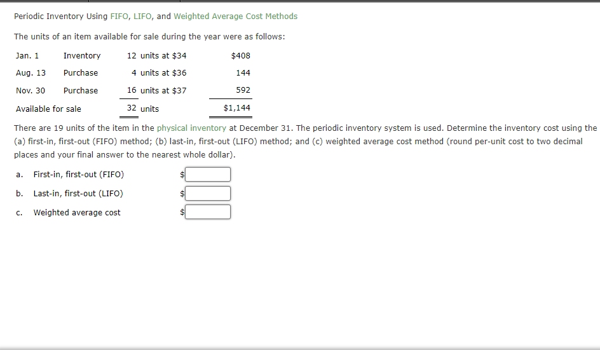Select the 'Available for sale' label
This screenshot has height=350, width=600.
[48, 109]
